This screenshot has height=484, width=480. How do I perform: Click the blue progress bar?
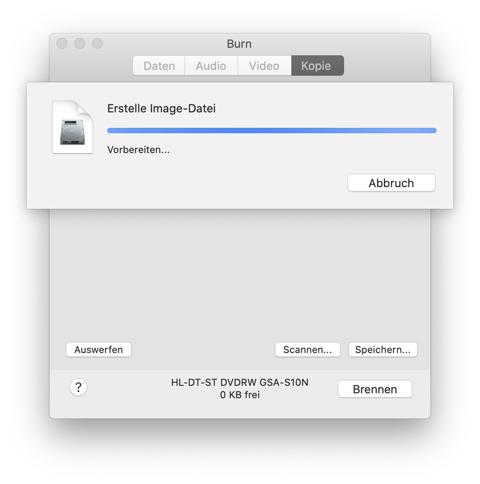coord(271,131)
